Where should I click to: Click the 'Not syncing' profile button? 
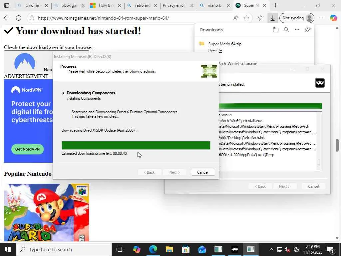click(x=297, y=18)
